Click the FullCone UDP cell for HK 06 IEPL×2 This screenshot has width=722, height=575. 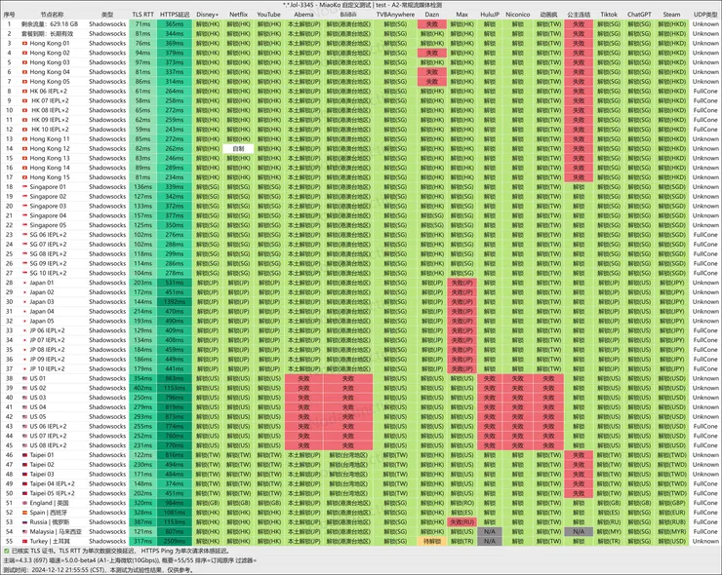(705, 91)
